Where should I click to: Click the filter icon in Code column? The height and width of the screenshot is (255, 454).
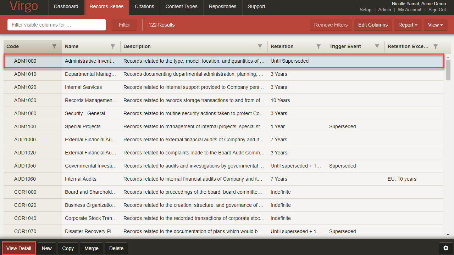[54, 46]
